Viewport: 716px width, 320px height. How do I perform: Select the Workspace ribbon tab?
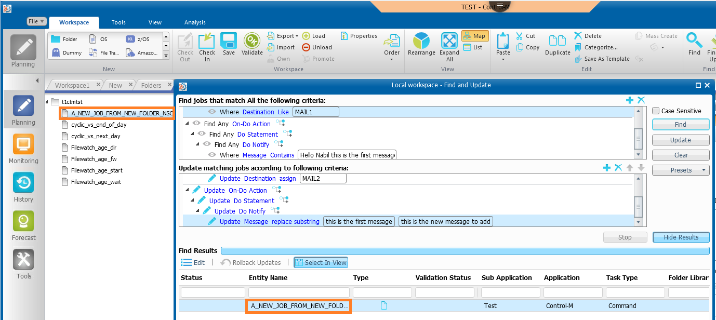[74, 22]
